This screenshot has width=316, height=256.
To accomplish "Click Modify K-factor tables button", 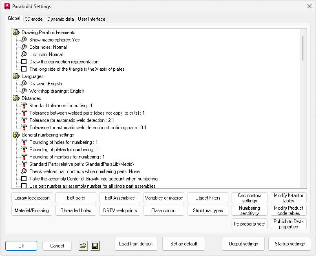I will [x=289, y=198].
